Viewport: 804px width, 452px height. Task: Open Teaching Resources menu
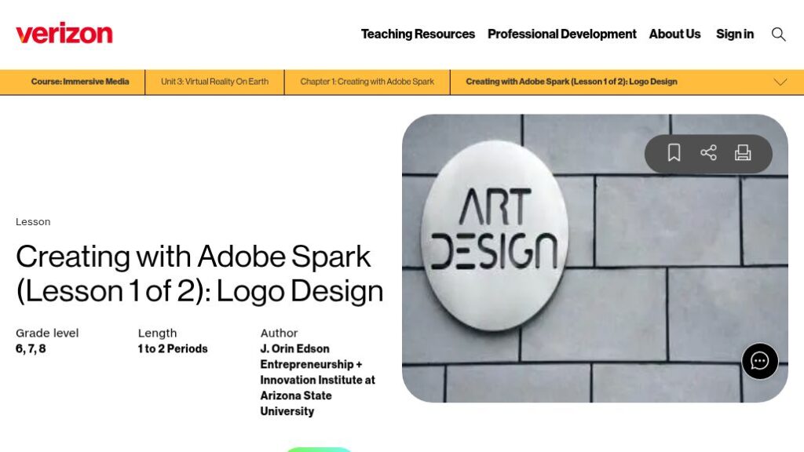(418, 35)
